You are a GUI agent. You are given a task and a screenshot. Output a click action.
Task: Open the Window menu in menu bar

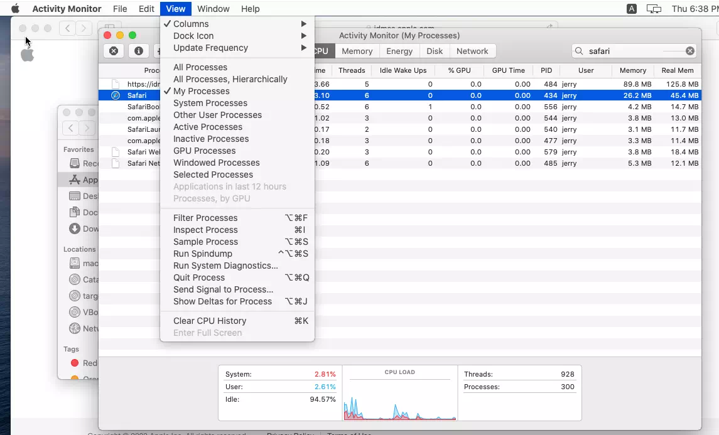pos(214,9)
